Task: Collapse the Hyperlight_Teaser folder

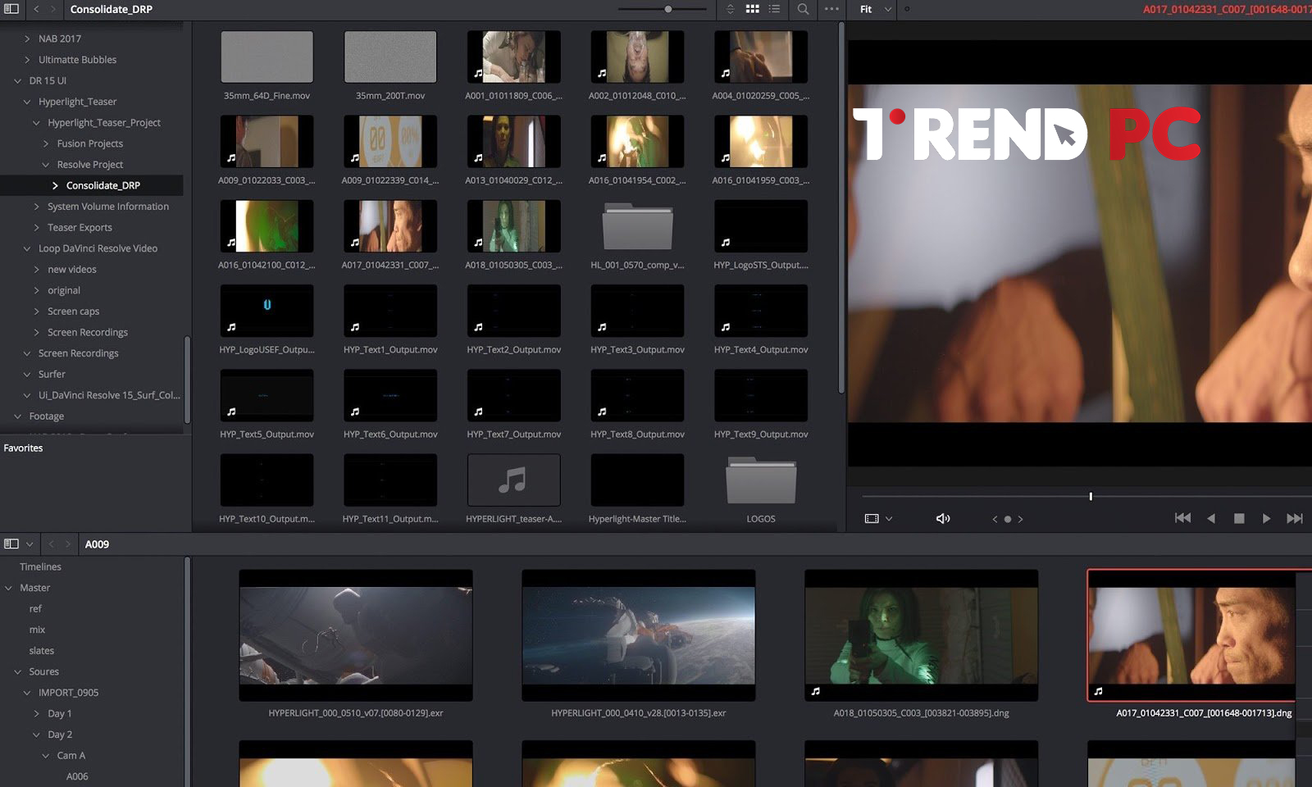Action: [27, 102]
